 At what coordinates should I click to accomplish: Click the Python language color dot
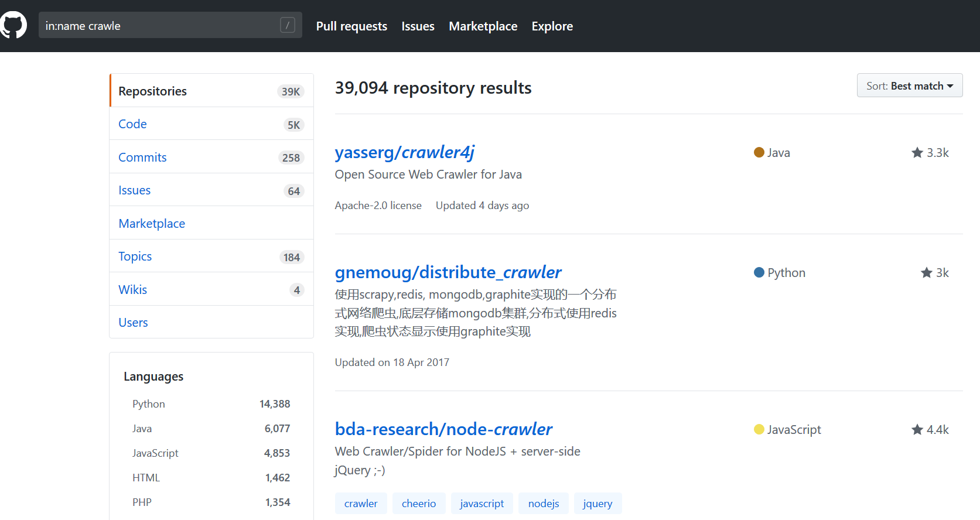pyautogui.click(x=759, y=272)
